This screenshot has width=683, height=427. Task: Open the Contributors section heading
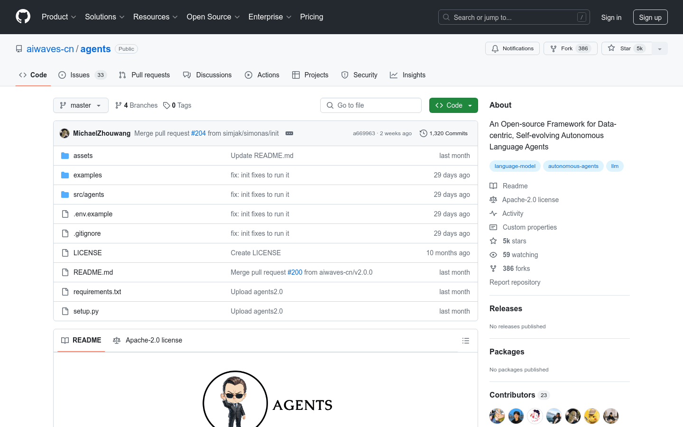click(x=512, y=395)
